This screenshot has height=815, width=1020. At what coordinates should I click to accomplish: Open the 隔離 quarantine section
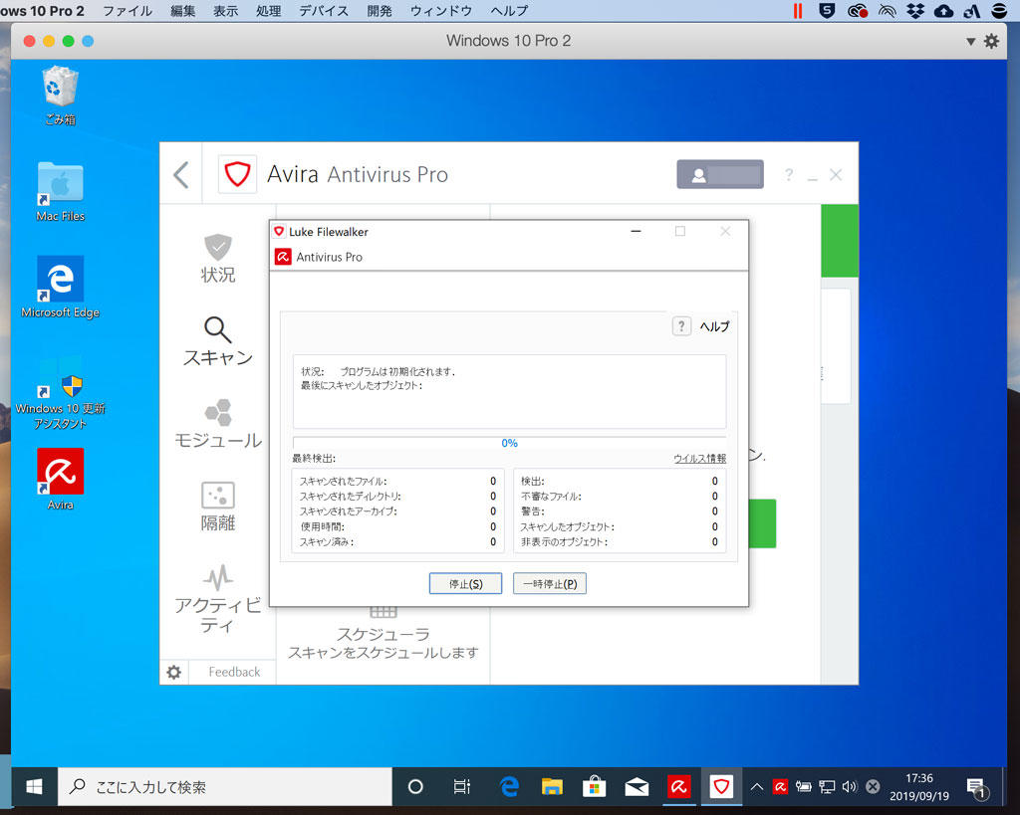pyautogui.click(x=218, y=507)
